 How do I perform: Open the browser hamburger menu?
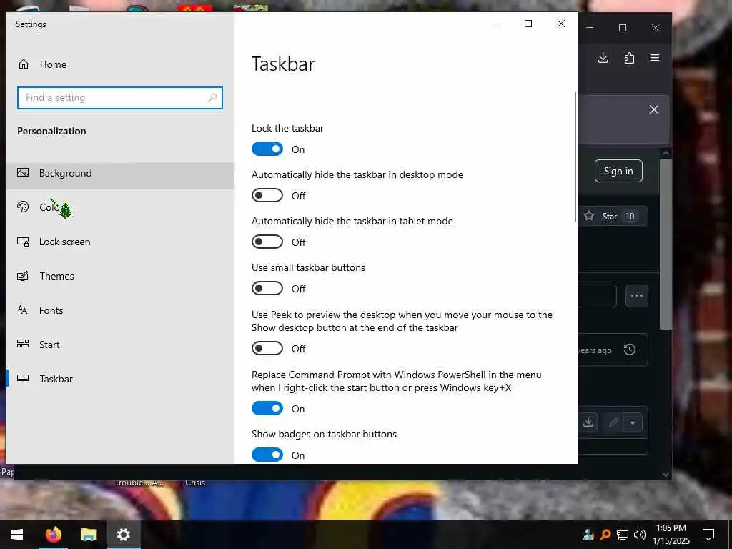(655, 58)
